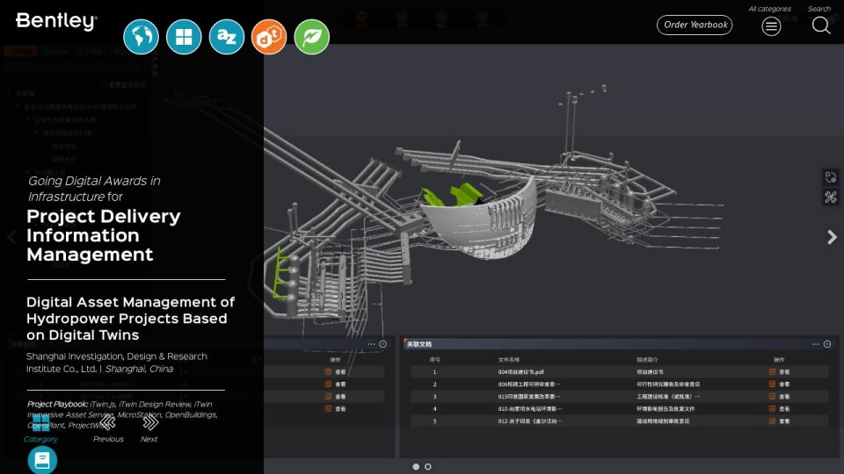Click the fullscreen expand icon on viewer

(x=830, y=177)
